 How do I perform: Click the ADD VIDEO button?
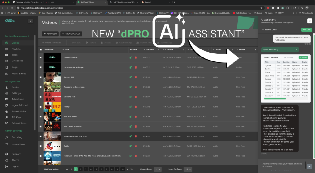(x=50, y=34)
